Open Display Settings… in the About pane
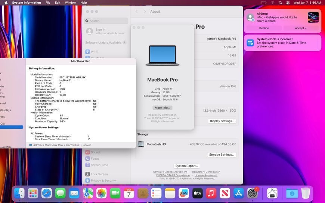This screenshot has width=325, height=203. coord(222,121)
